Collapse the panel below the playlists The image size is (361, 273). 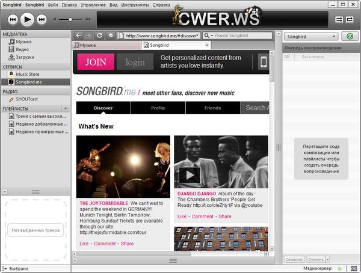point(4,191)
